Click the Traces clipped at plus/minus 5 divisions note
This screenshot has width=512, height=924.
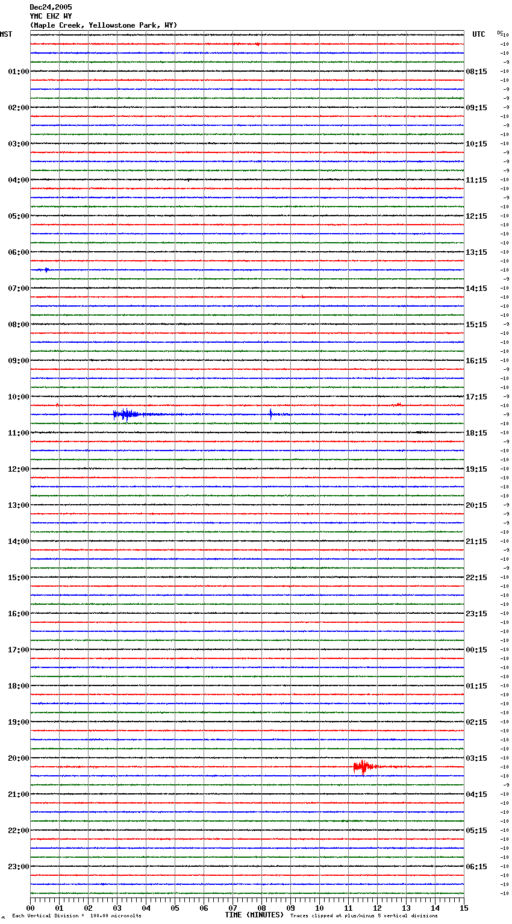coord(364,916)
